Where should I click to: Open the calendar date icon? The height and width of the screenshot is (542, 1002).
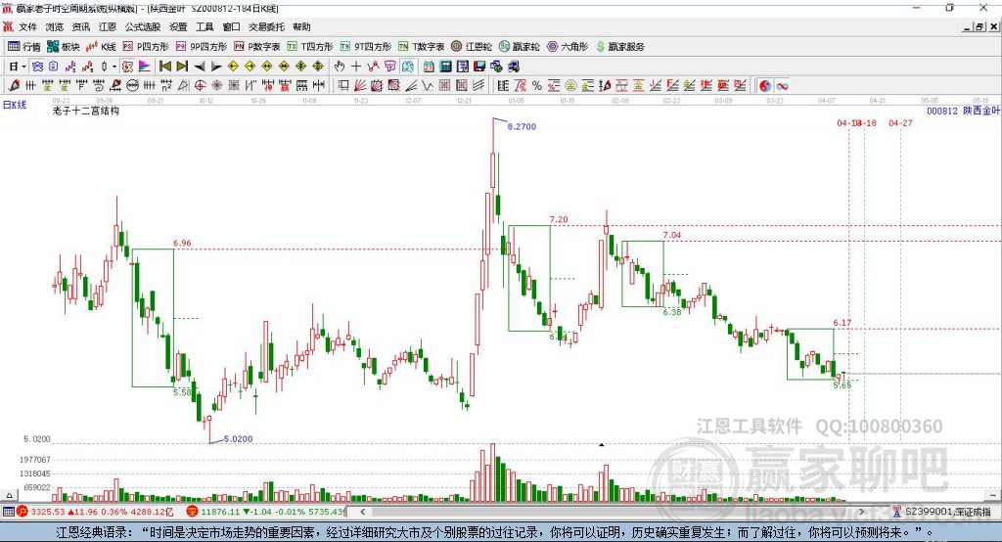click(429, 67)
